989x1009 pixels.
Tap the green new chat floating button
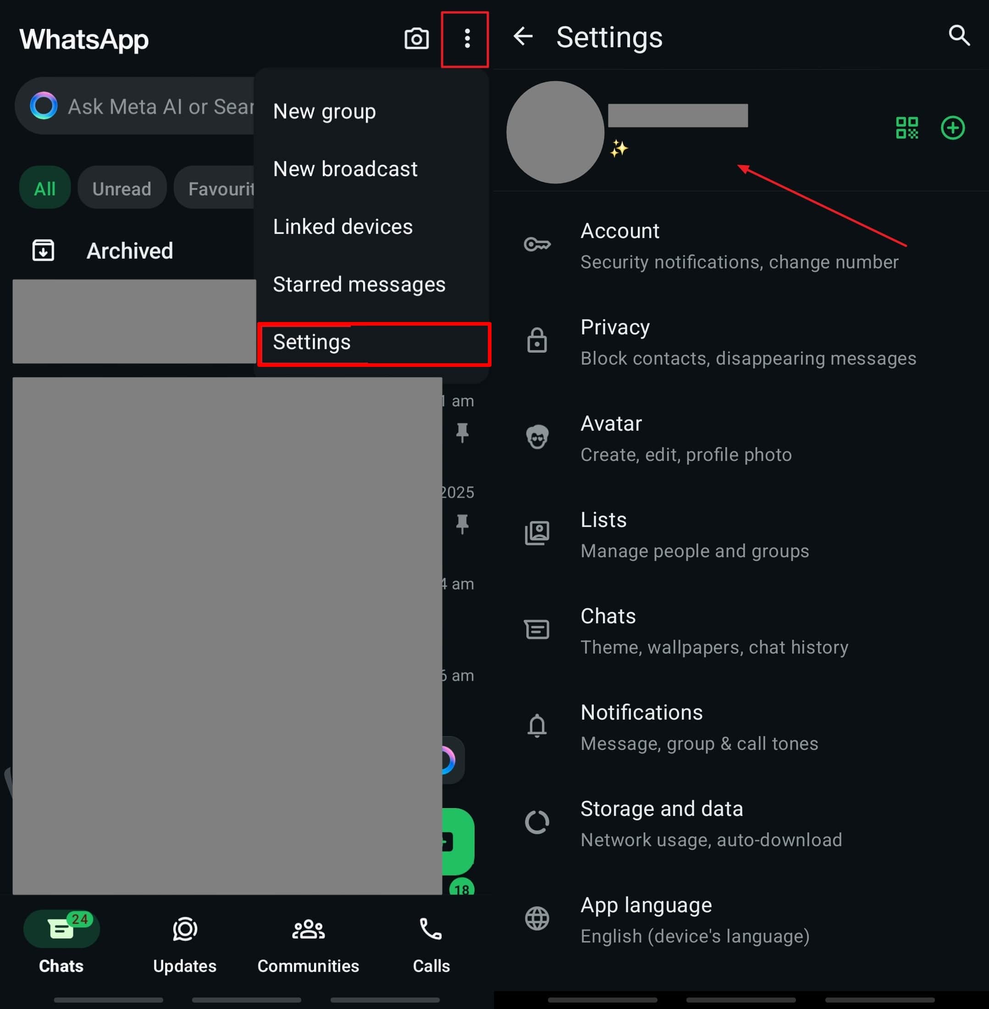coord(457,842)
